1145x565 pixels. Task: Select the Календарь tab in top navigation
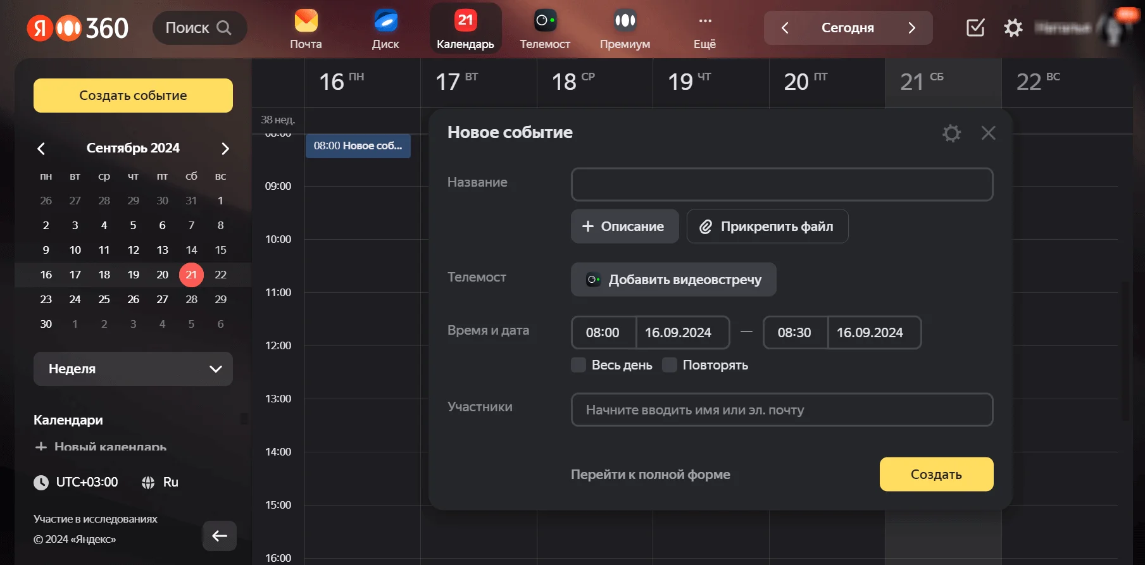click(465, 28)
